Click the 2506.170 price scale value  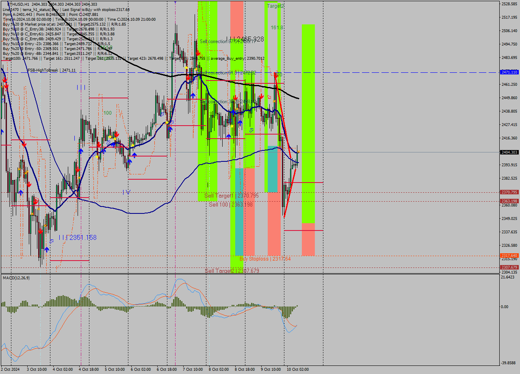(509, 30)
